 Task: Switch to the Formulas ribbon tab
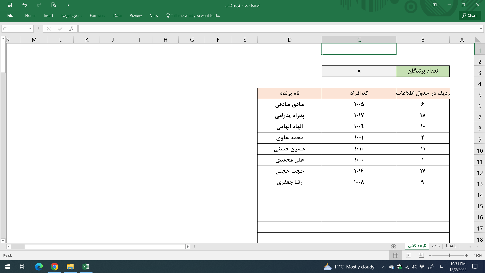click(x=97, y=15)
